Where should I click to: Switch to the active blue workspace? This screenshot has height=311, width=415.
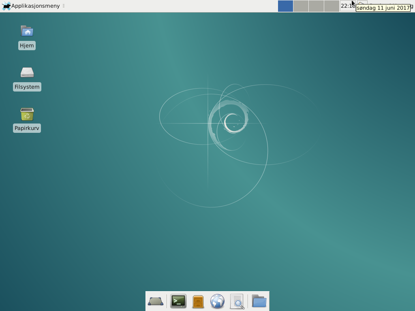285,6
